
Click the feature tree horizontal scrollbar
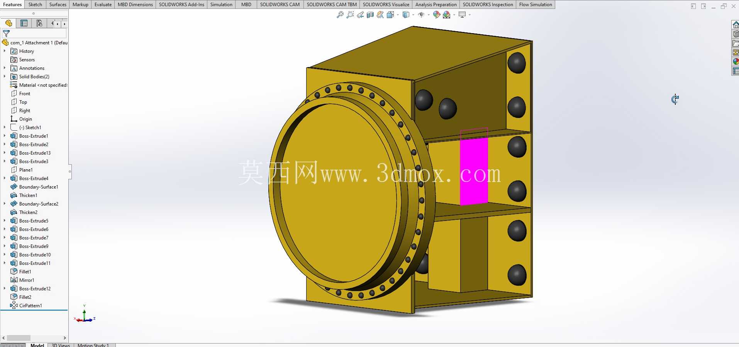[x=19, y=338]
